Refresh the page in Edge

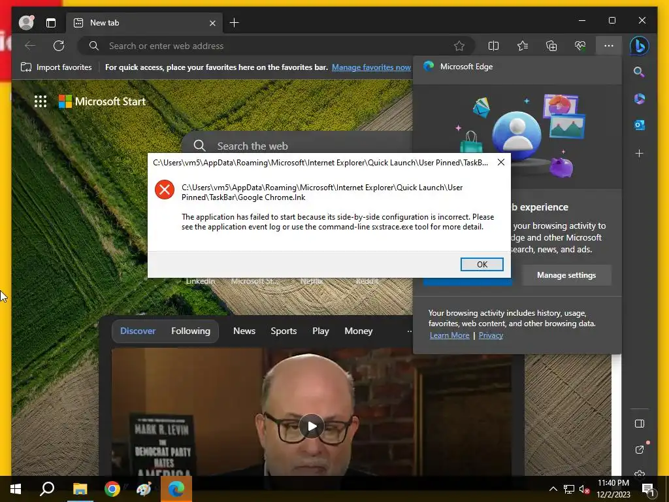59,46
